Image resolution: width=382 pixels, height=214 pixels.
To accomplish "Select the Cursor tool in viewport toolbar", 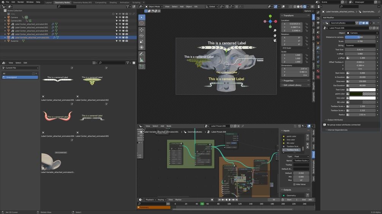I will [141, 23].
